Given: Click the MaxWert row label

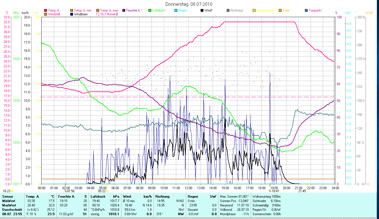Looking at the screenshot, I should pos(9,205).
